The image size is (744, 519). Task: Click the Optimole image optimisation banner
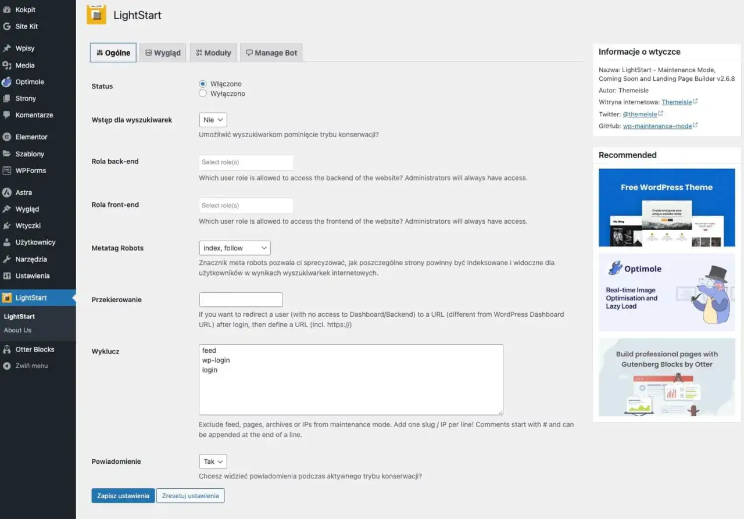667,292
